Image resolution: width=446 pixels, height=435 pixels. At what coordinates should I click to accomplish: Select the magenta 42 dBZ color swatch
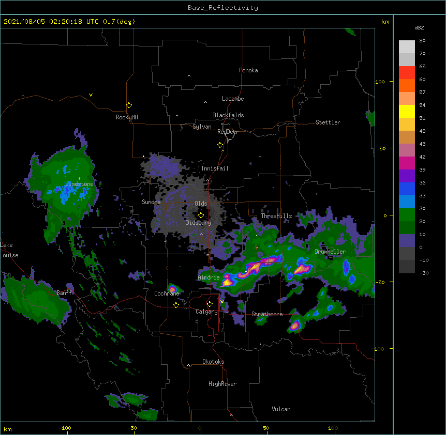pos(407,163)
